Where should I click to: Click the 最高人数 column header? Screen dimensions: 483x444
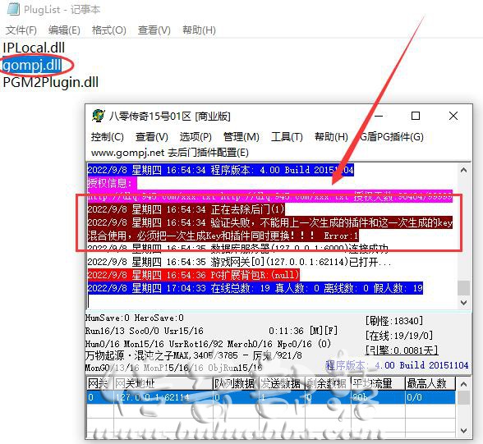pos(430,383)
